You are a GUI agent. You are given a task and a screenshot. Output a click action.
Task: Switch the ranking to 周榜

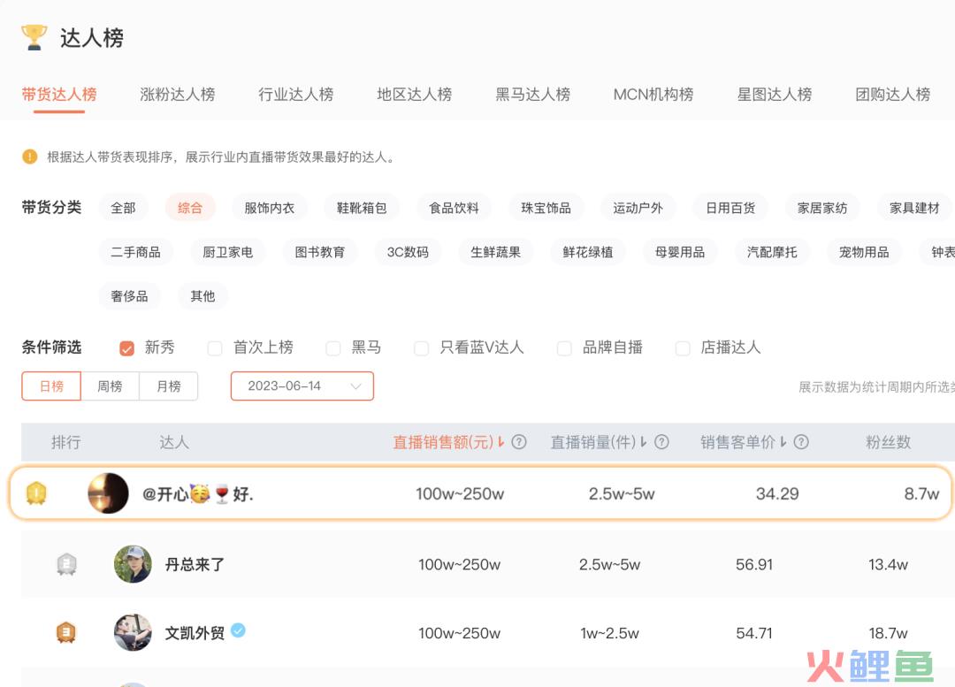pyautogui.click(x=110, y=385)
